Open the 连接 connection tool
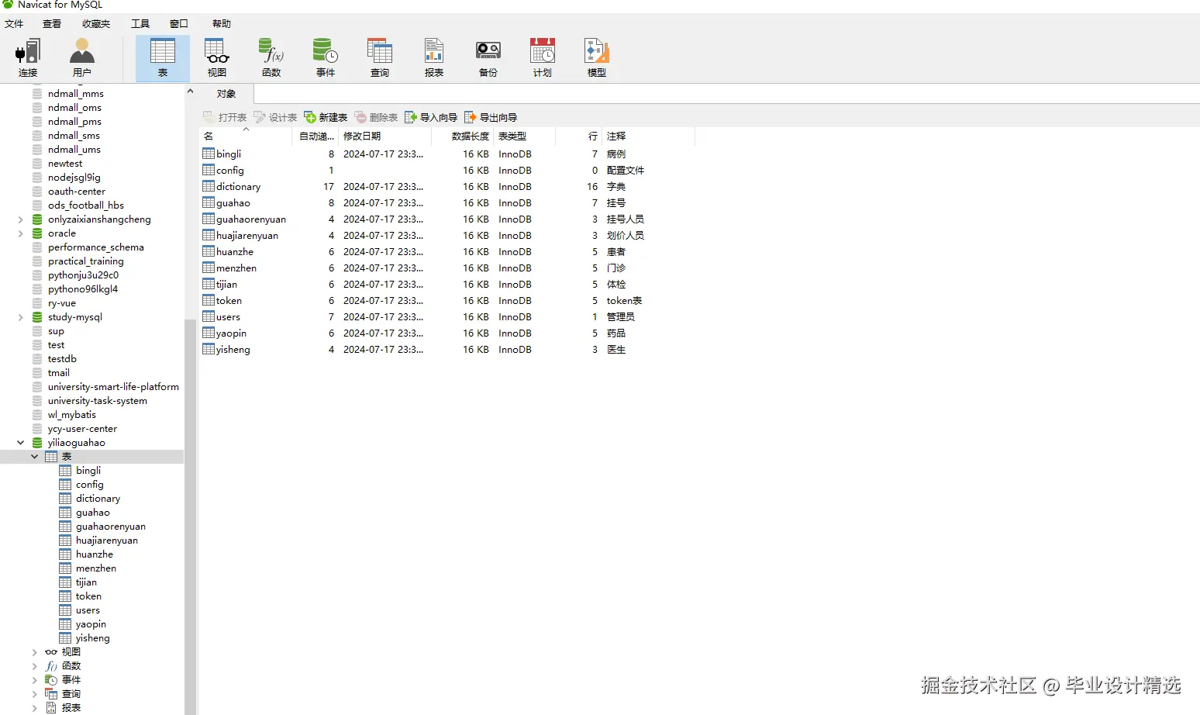This screenshot has width=1200, height=715. (28, 58)
